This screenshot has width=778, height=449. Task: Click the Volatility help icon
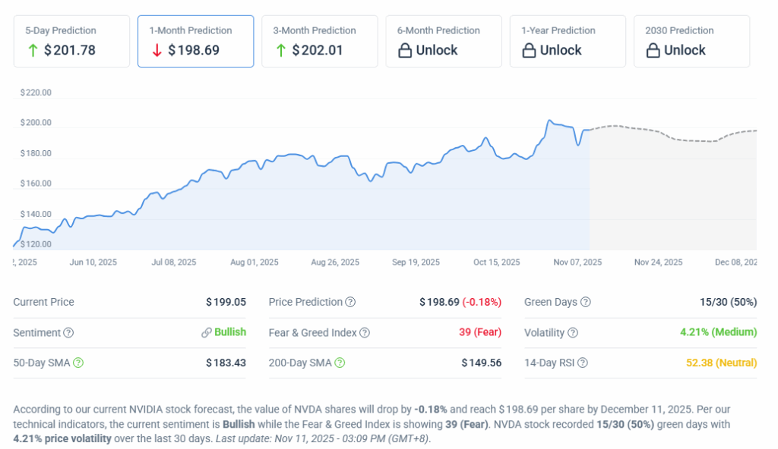pos(573,332)
